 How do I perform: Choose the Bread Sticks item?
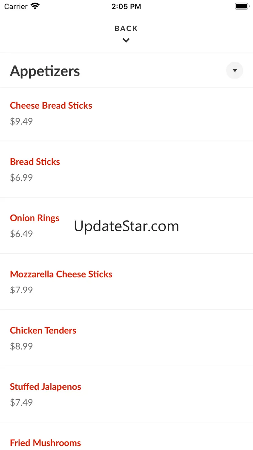point(35,162)
